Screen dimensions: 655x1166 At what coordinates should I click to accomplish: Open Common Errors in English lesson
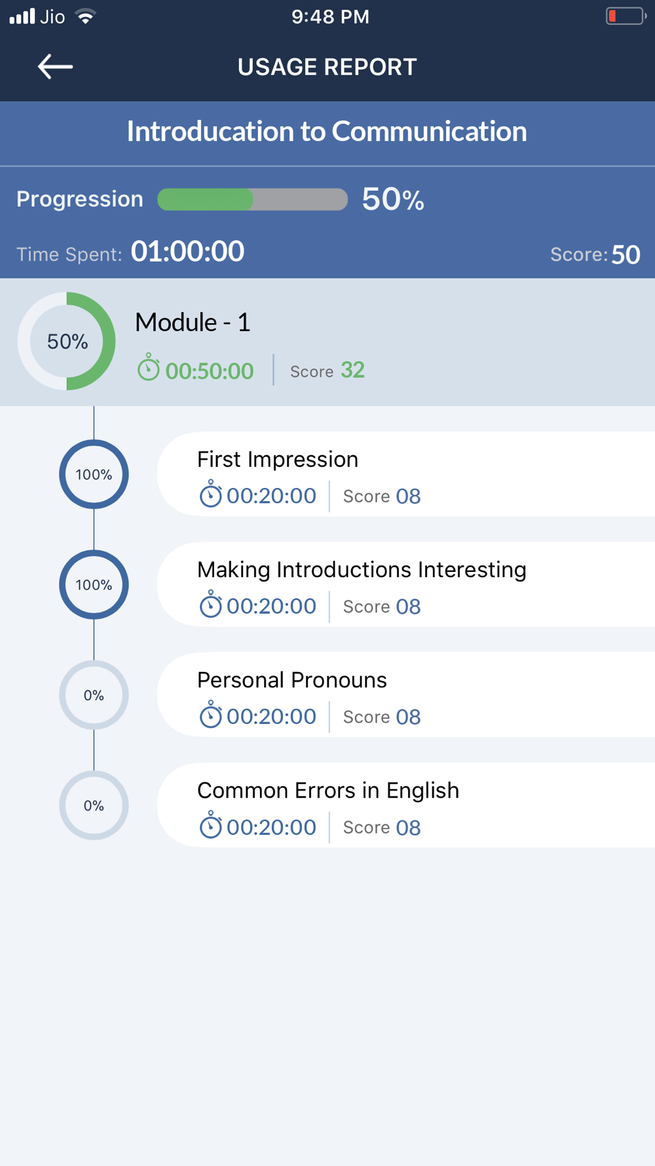(328, 791)
